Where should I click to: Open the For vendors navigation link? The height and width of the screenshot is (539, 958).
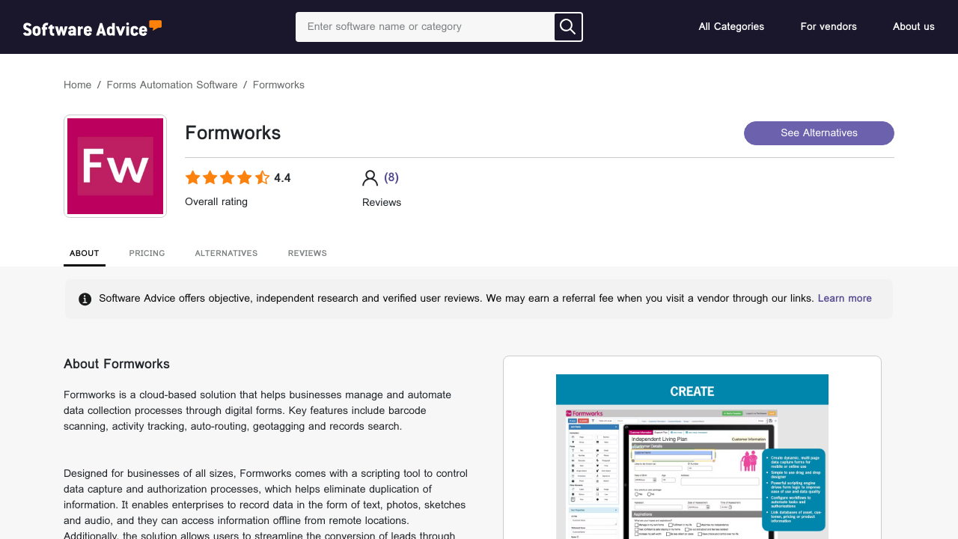pos(829,27)
